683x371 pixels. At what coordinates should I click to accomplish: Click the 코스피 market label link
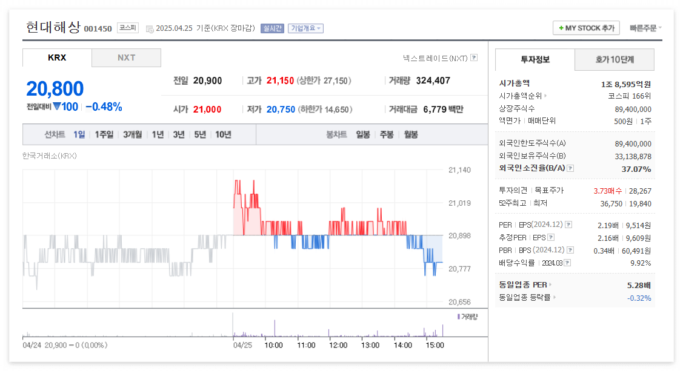(128, 27)
